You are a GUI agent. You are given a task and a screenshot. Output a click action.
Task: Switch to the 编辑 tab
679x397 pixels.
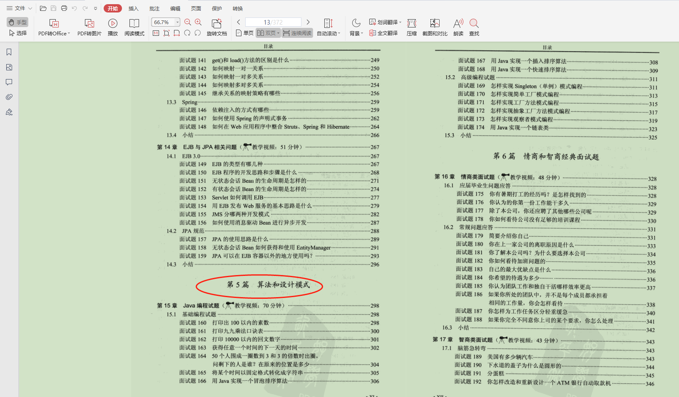click(x=175, y=8)
